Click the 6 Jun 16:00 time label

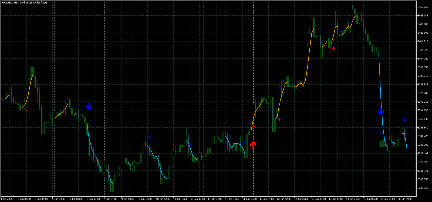pos(93,199)
